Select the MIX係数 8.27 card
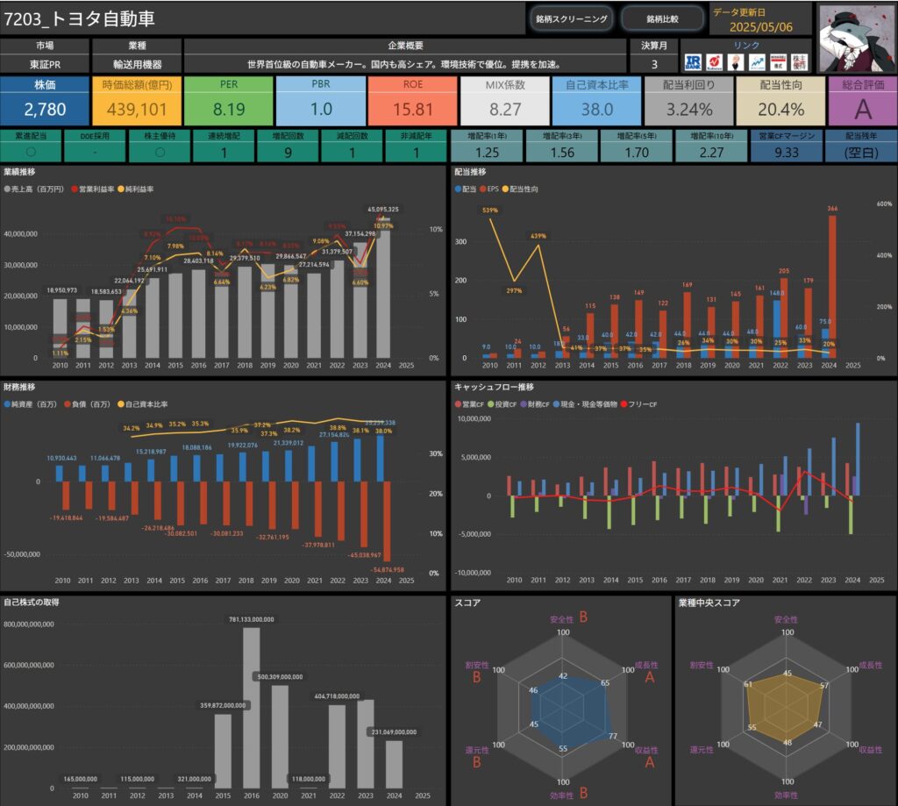Screen dimensions: 898x806 pyautogui.click(x=505, y=101)
